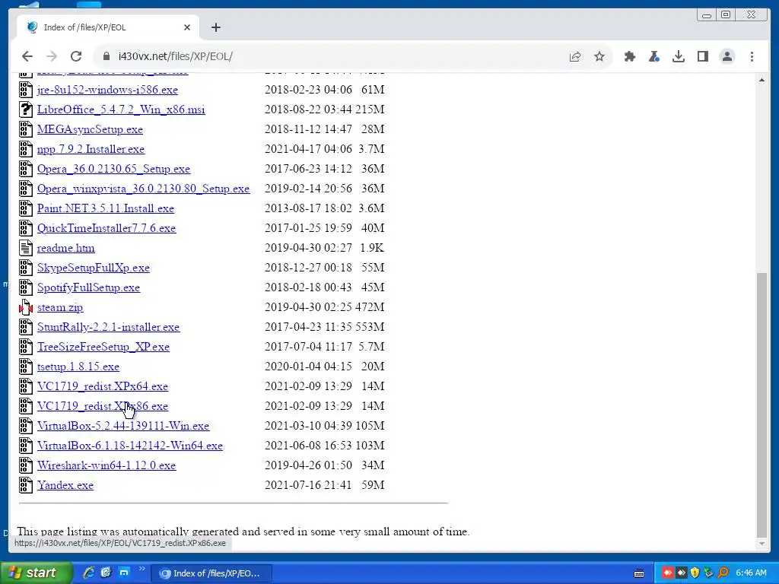The width and height of the screenshot is (779, 584).
Task: Download VirtualBox-5.2.44-139111-Win.exe
Action: click(x=123, y=426)
